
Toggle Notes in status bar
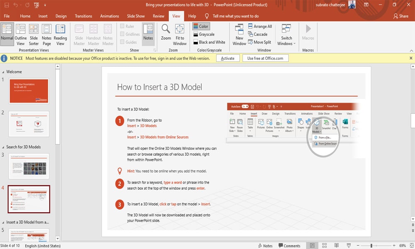click(x=265, y=246)
